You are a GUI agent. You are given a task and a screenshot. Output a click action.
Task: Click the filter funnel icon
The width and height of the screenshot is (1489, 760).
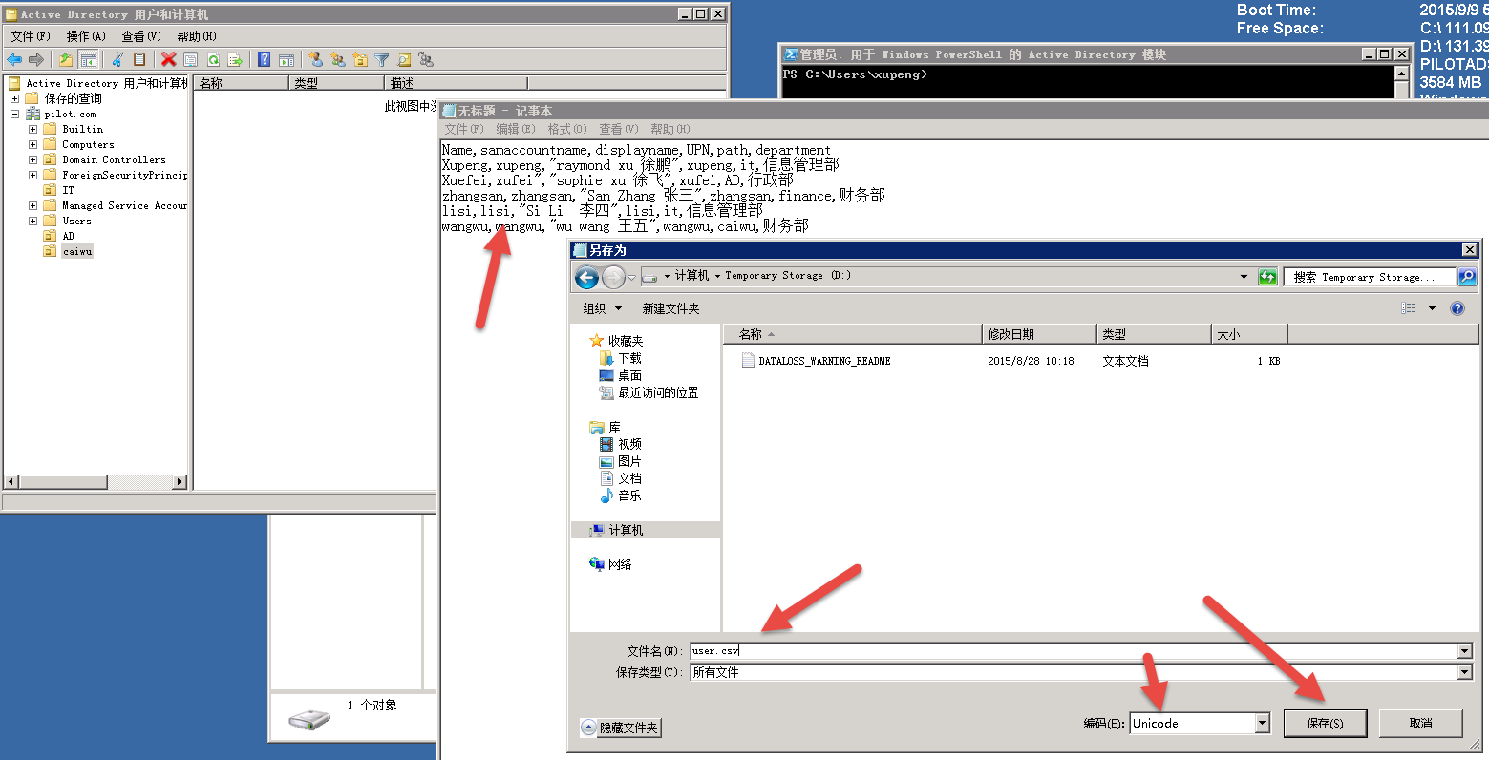coord(382,59)
